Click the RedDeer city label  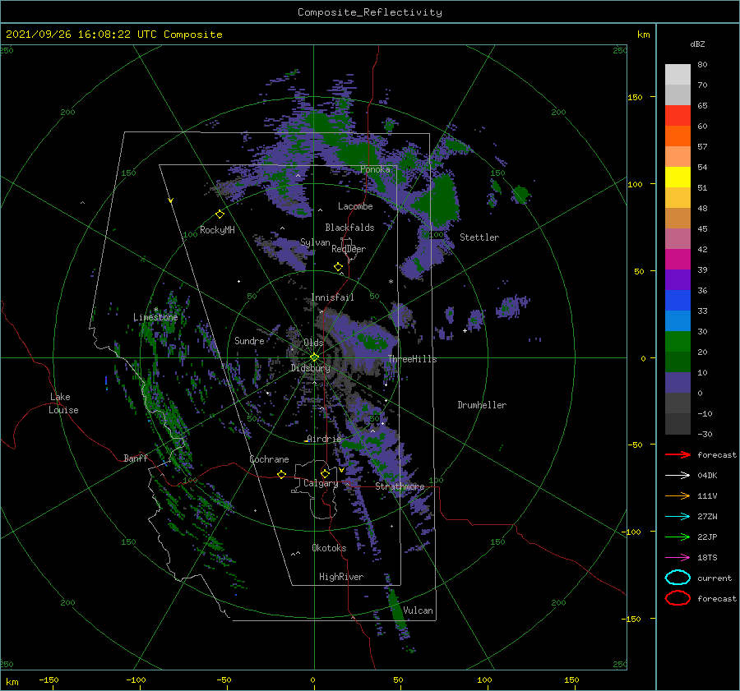point(349,249)
